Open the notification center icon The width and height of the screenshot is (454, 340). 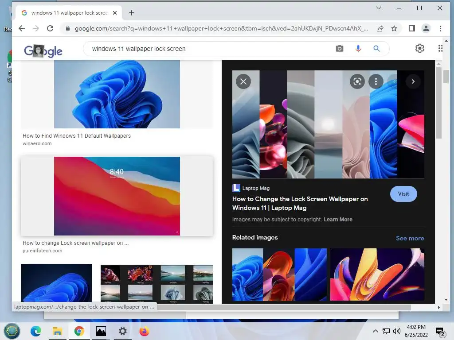[440, 332]
